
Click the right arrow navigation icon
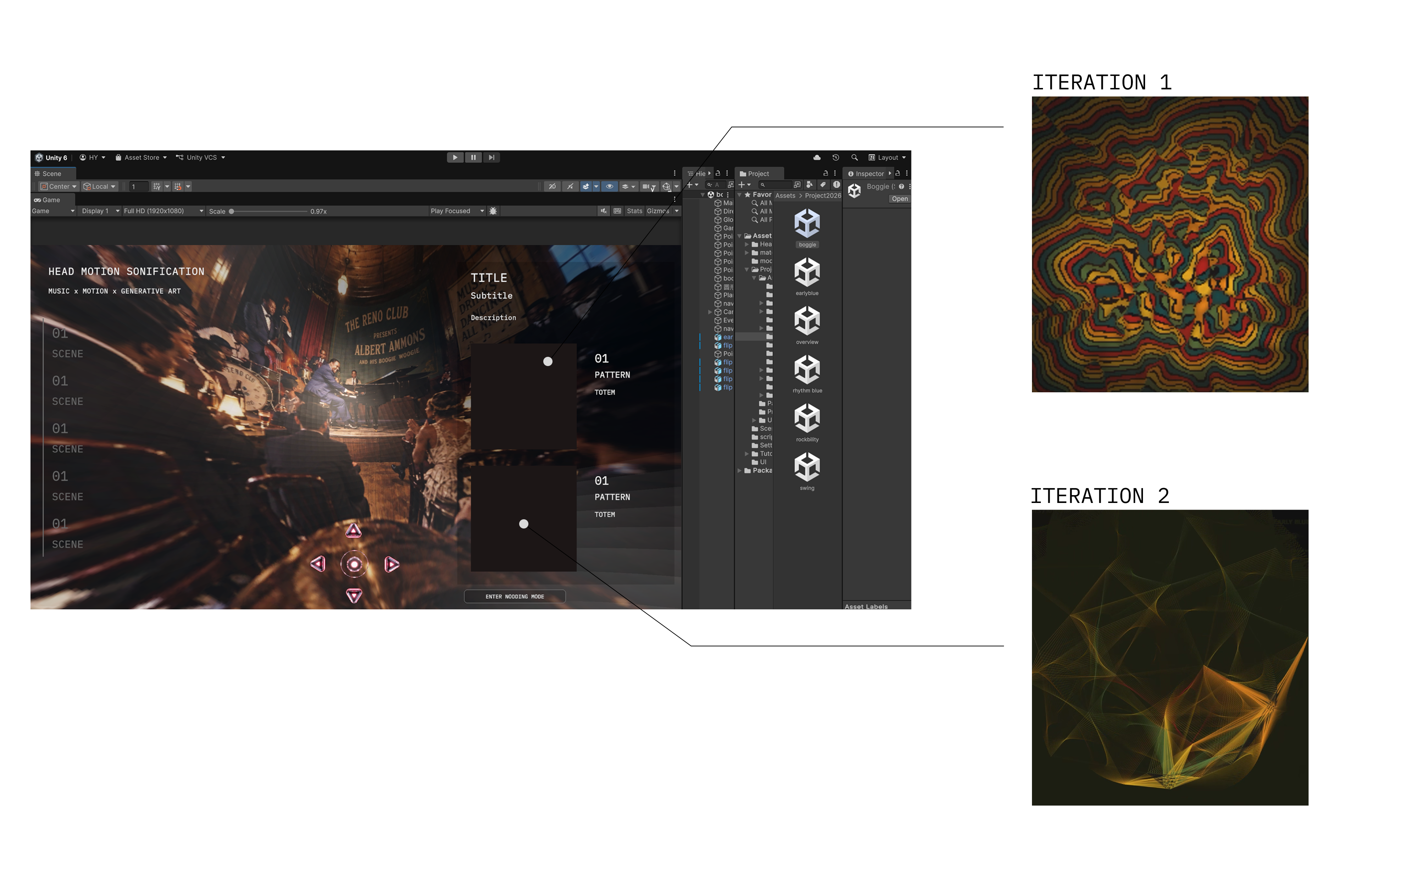(391, 564)
